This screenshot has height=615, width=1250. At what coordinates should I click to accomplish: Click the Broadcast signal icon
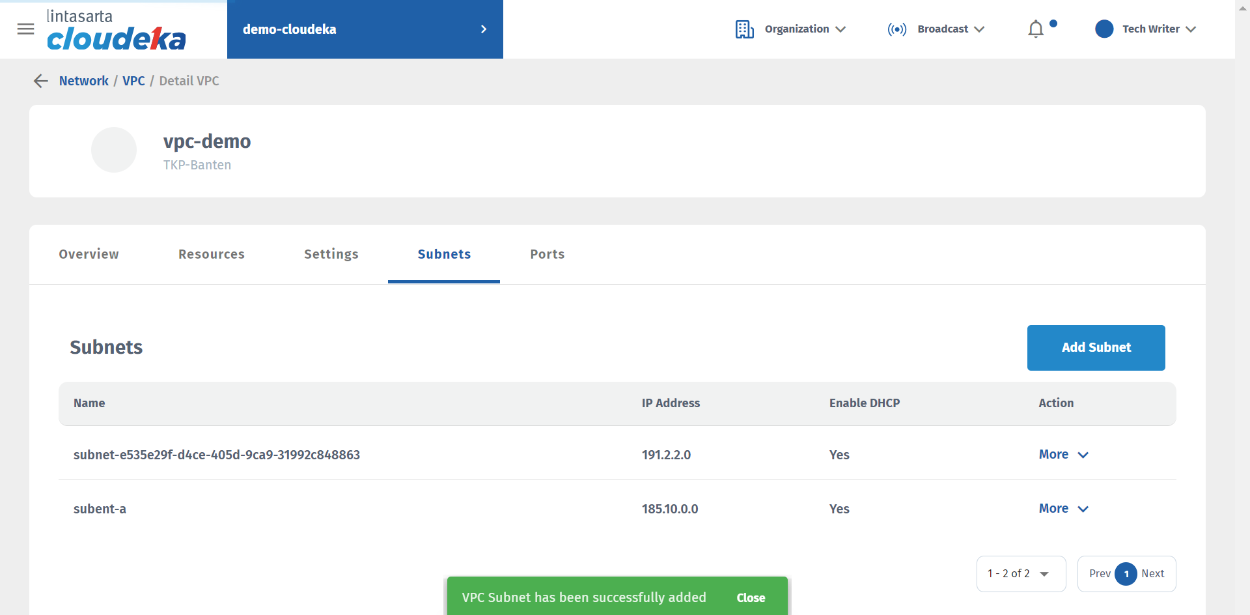pos(896,29)
